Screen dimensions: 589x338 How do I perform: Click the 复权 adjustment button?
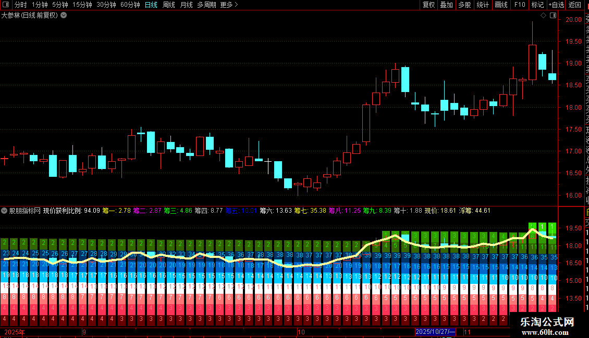pos(428,5)
